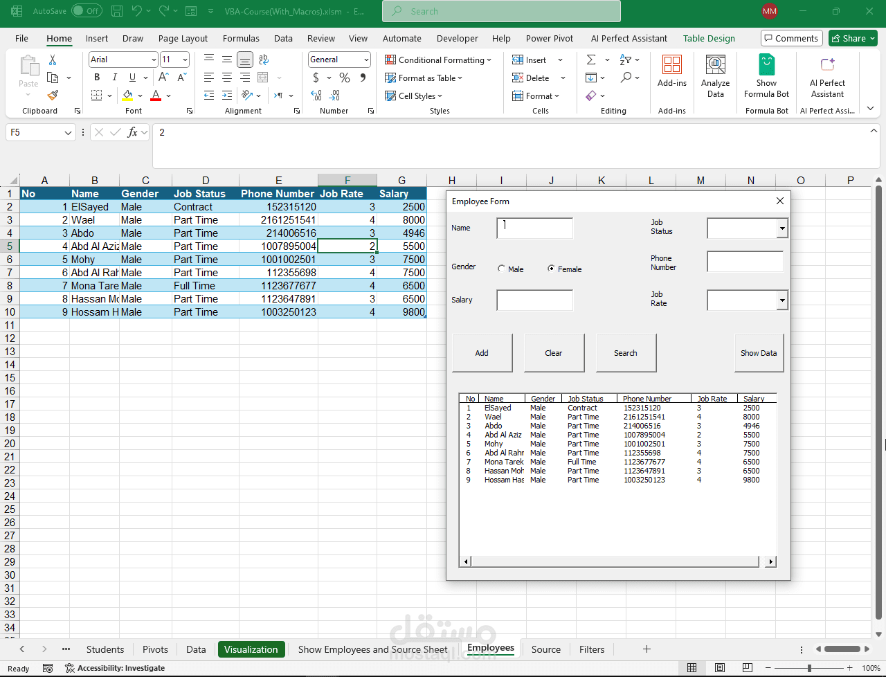Screen dimensions: 886x677
Task: Expand Conditional Formatting menu
Action: coord(438,60)
